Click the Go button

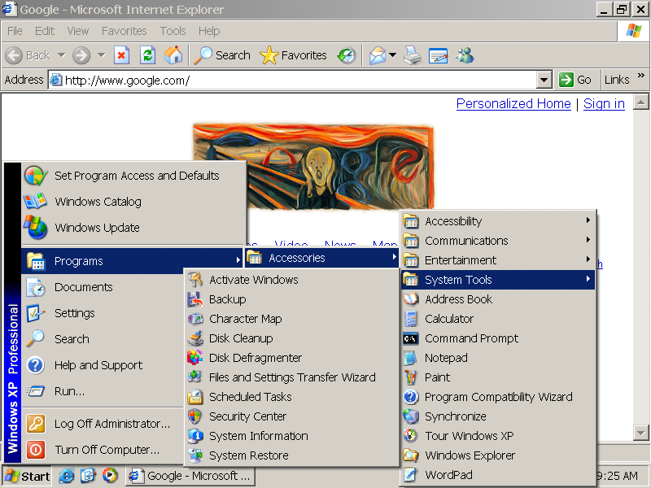point(575,80)
